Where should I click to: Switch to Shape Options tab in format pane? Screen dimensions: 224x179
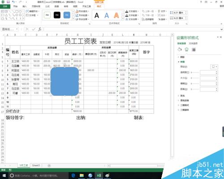click(x=182, y=43)
